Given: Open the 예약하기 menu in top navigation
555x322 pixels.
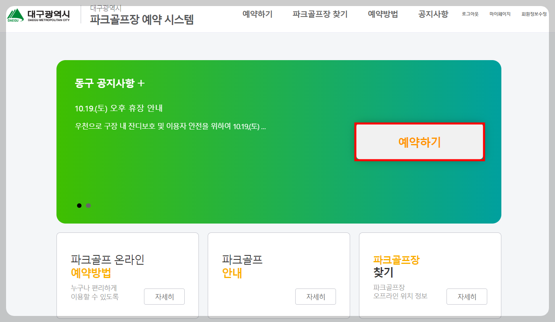Looking at the screenshot, I should 257,14.
